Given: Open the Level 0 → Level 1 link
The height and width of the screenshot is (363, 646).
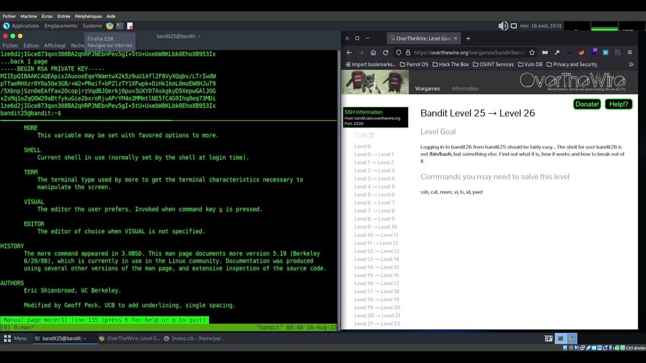Looking at the screenshot, I should [x=374, y=154].
